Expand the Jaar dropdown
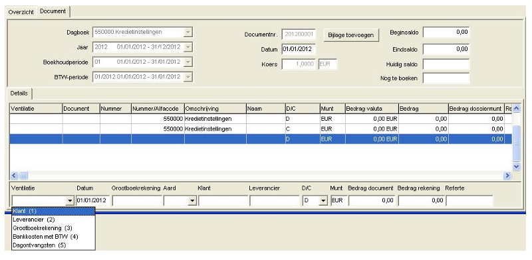 (x=188, y=47)
